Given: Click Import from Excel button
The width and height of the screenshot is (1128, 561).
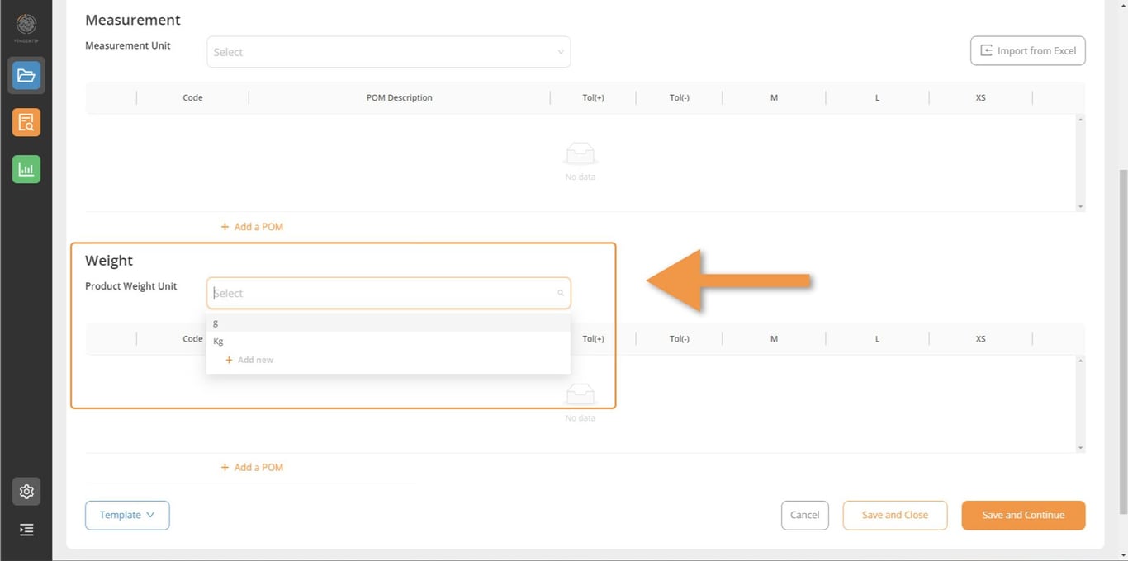Looking at the screenshot, I should (1028, 50).
